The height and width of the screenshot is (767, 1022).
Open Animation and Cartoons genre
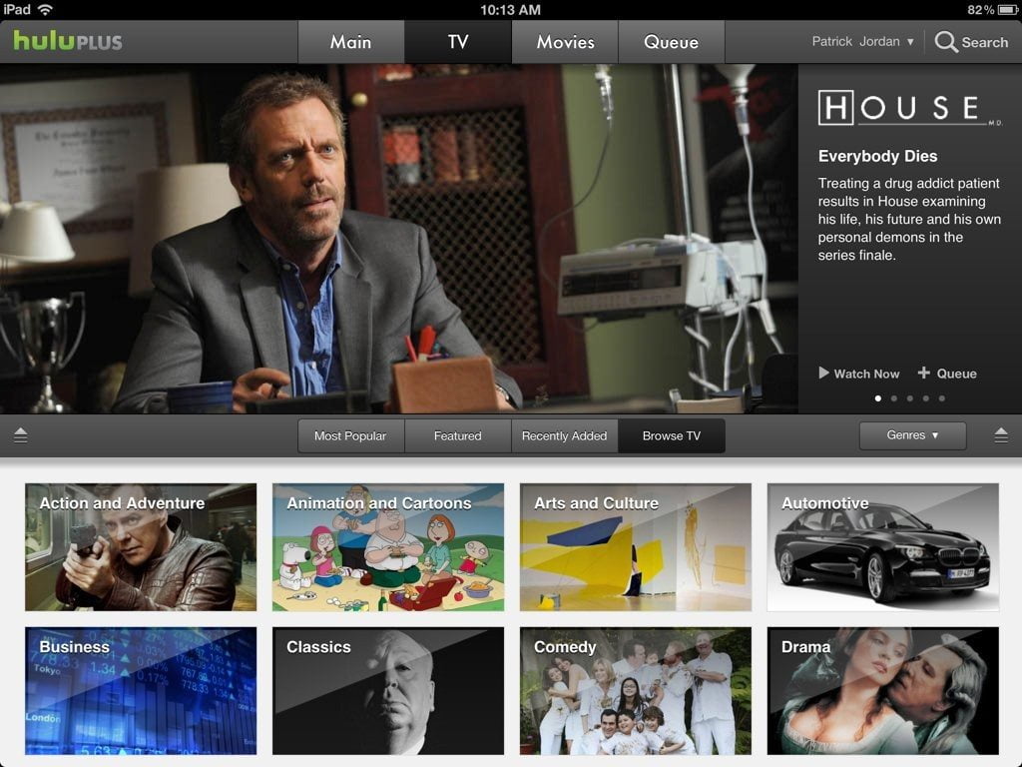(388, 547)
